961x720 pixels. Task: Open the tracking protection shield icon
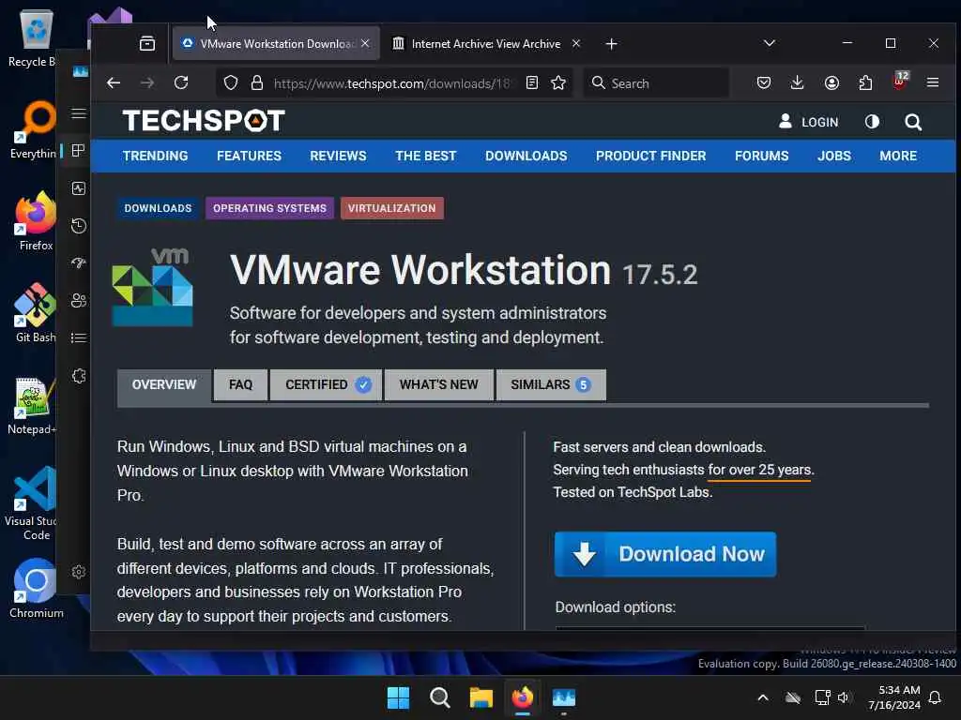pyautogui.click(x=231, y=82)
